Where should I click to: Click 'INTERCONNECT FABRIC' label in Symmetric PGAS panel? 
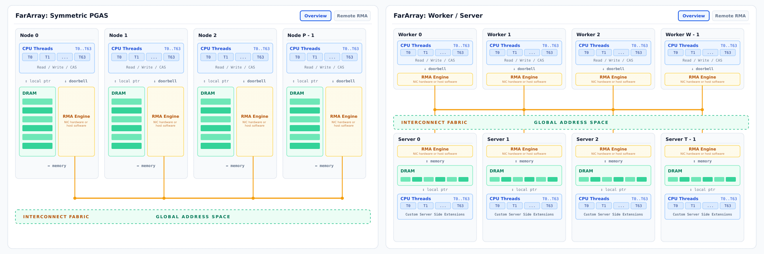(x=56, y=217)
